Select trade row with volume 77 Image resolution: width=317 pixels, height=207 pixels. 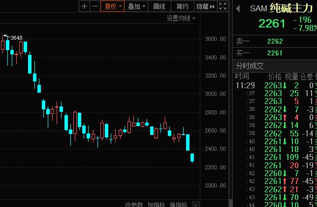[x=276, y=181]
